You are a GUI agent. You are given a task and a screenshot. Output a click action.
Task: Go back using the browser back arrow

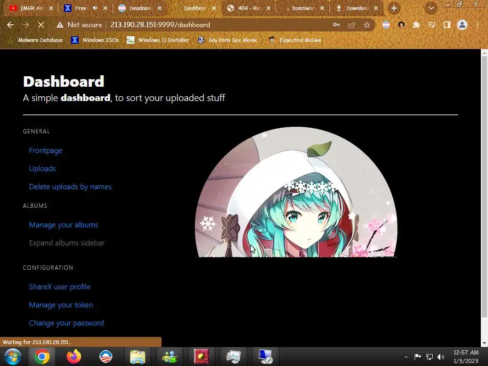point(10,25)
